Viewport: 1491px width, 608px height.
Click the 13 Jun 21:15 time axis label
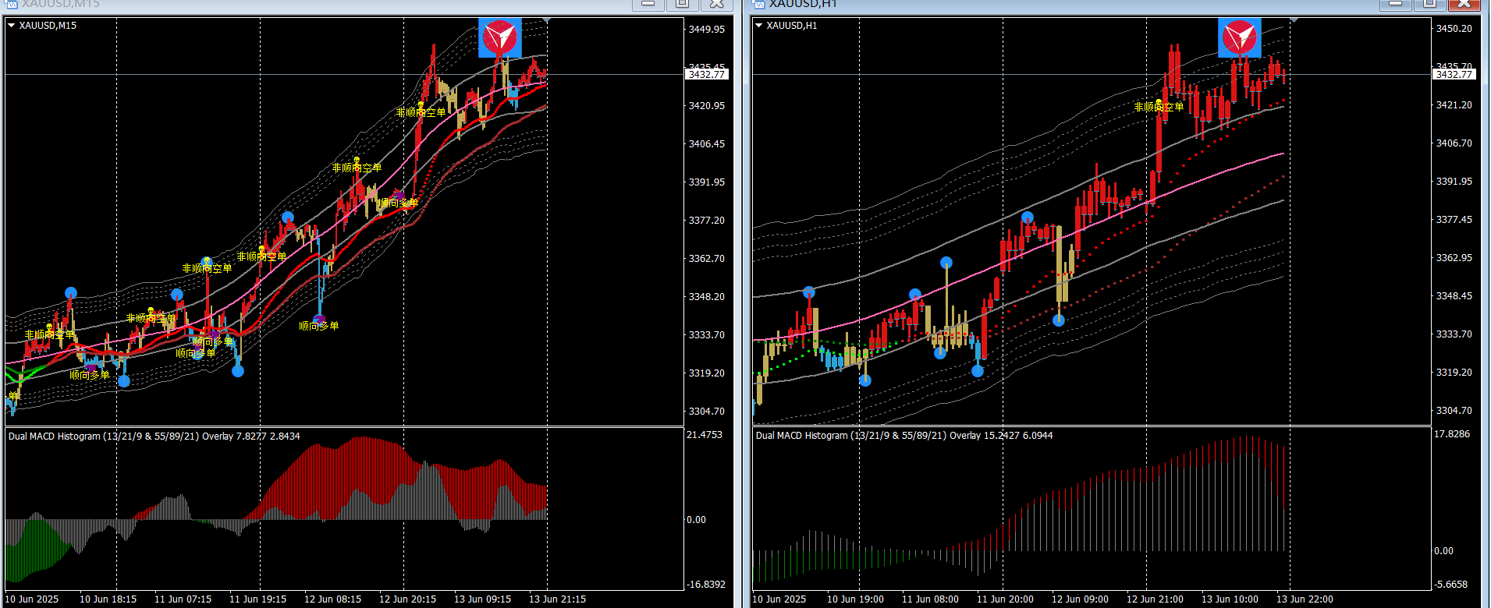pos(558,599)
